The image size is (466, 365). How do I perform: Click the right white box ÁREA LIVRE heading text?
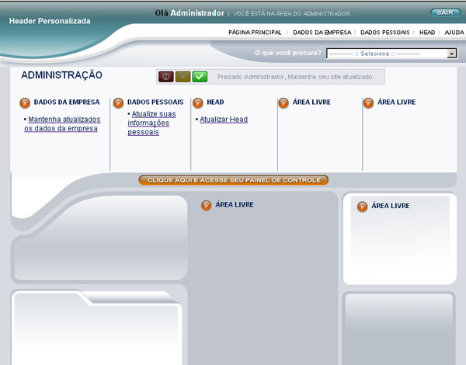click(391, 206)
